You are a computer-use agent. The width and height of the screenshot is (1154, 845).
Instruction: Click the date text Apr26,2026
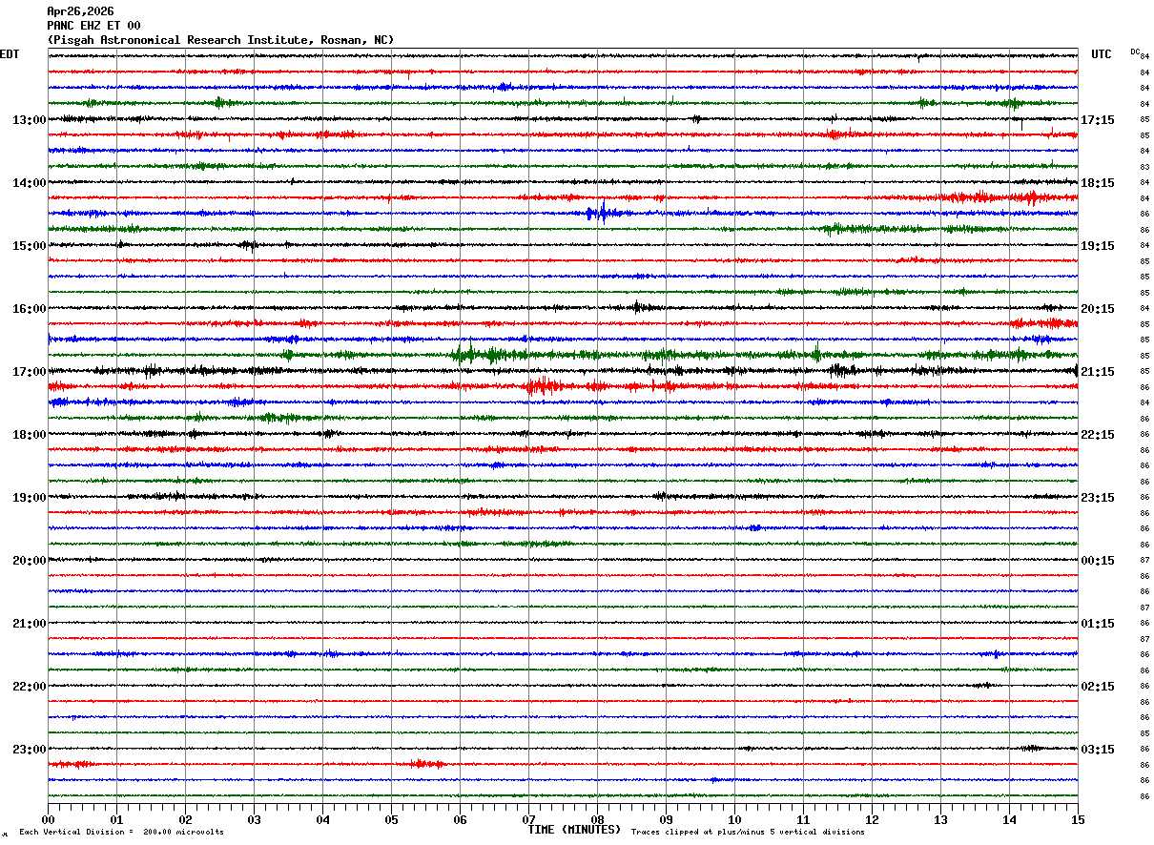[80, 11]
